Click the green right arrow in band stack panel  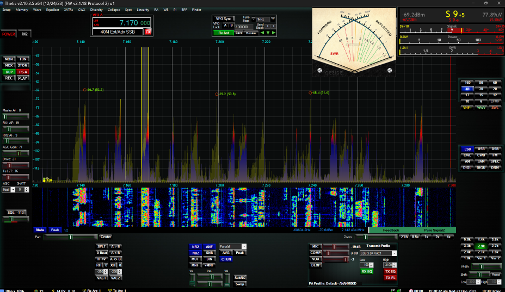[x=273, y=33]
